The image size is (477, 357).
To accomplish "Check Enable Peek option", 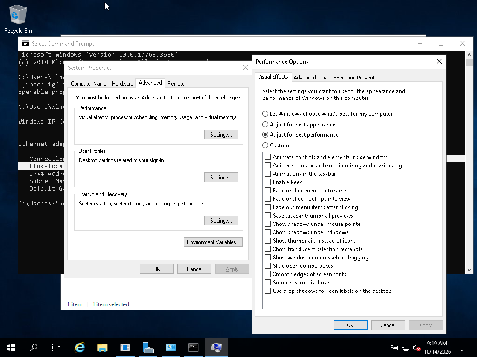I will click(x=268, y=182).
